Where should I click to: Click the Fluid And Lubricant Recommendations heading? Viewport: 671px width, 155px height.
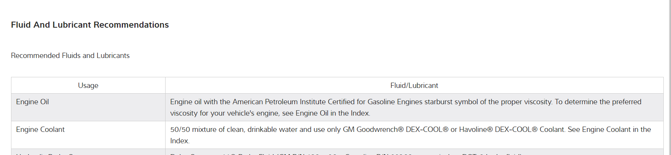[90, 25]
